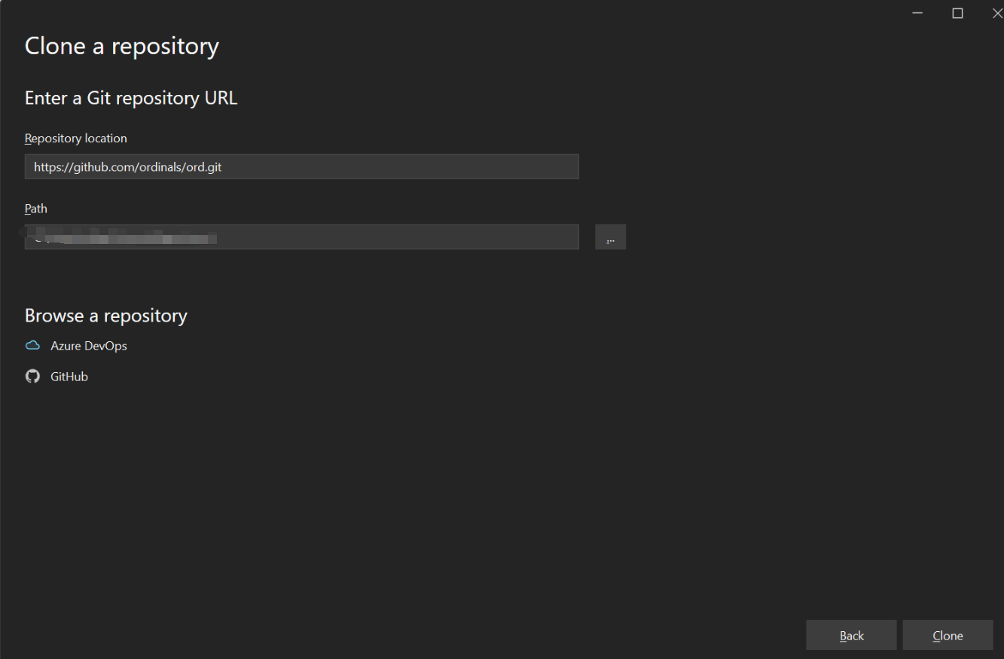Viewport: 1004px width, 659px height.
Task: Open the path browse ellipsis button
Action: (x=610, y=236)
